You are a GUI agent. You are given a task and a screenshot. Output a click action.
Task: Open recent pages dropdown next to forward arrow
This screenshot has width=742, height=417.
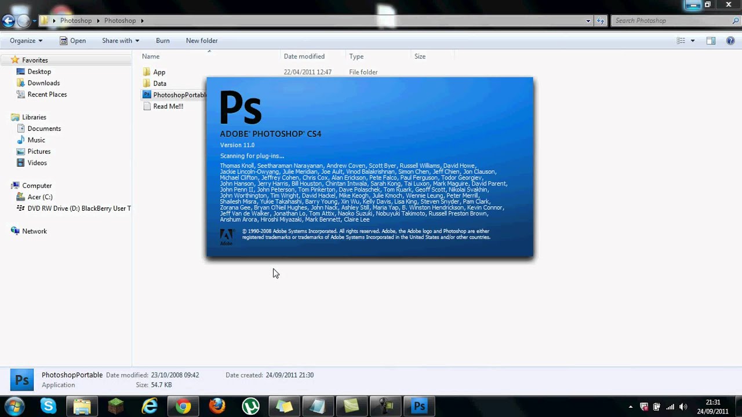coord(34,21)
